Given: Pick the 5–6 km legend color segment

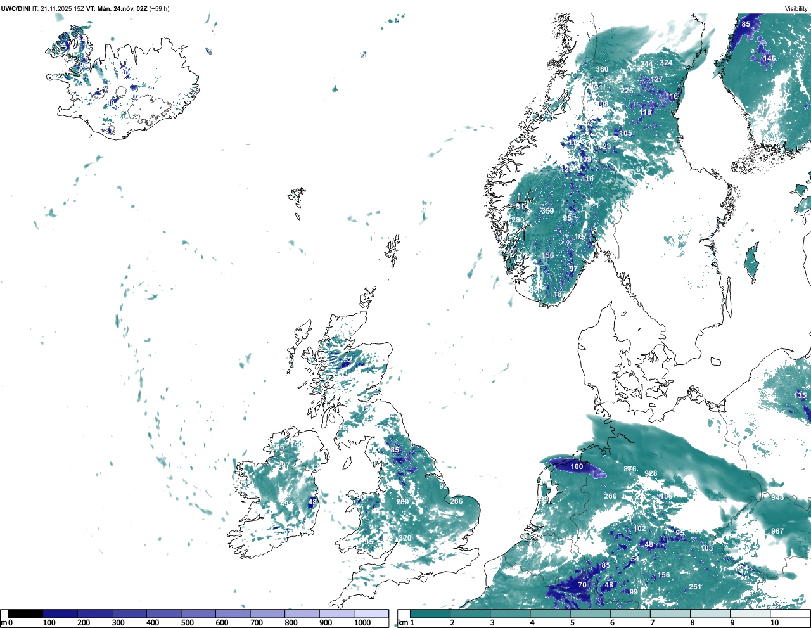Looking at the screenshot, I should click(x=591, y=614).
